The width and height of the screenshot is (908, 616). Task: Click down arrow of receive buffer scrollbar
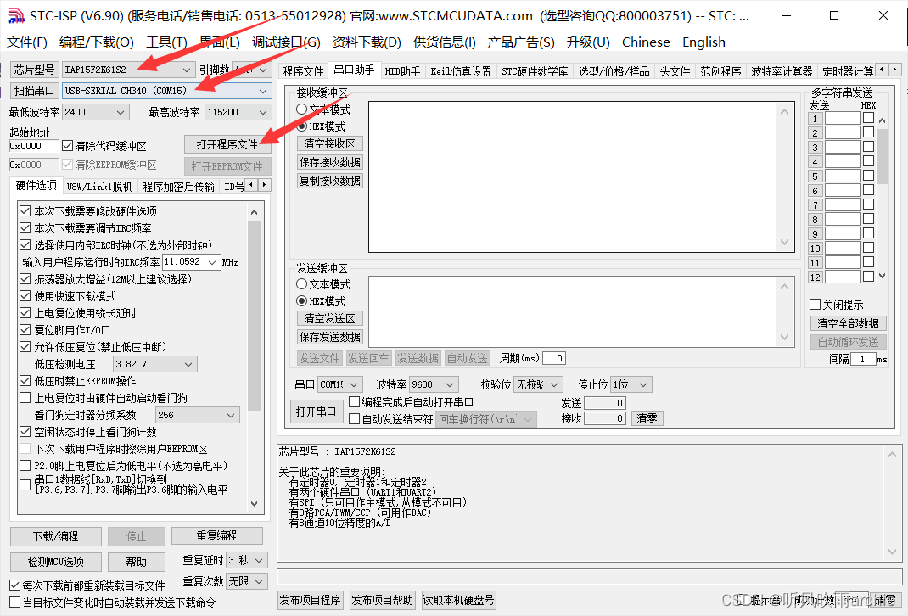785,242
